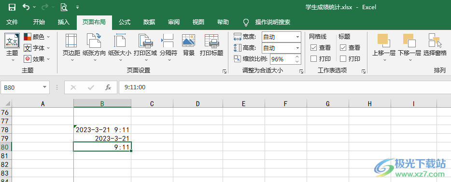Click the Redo arrow icon
This screenshot has height=182, width=451.
[x=45, y=7]
